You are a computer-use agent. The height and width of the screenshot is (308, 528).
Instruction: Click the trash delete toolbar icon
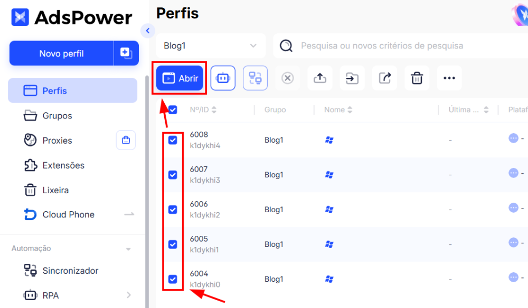tap(417, 78)
